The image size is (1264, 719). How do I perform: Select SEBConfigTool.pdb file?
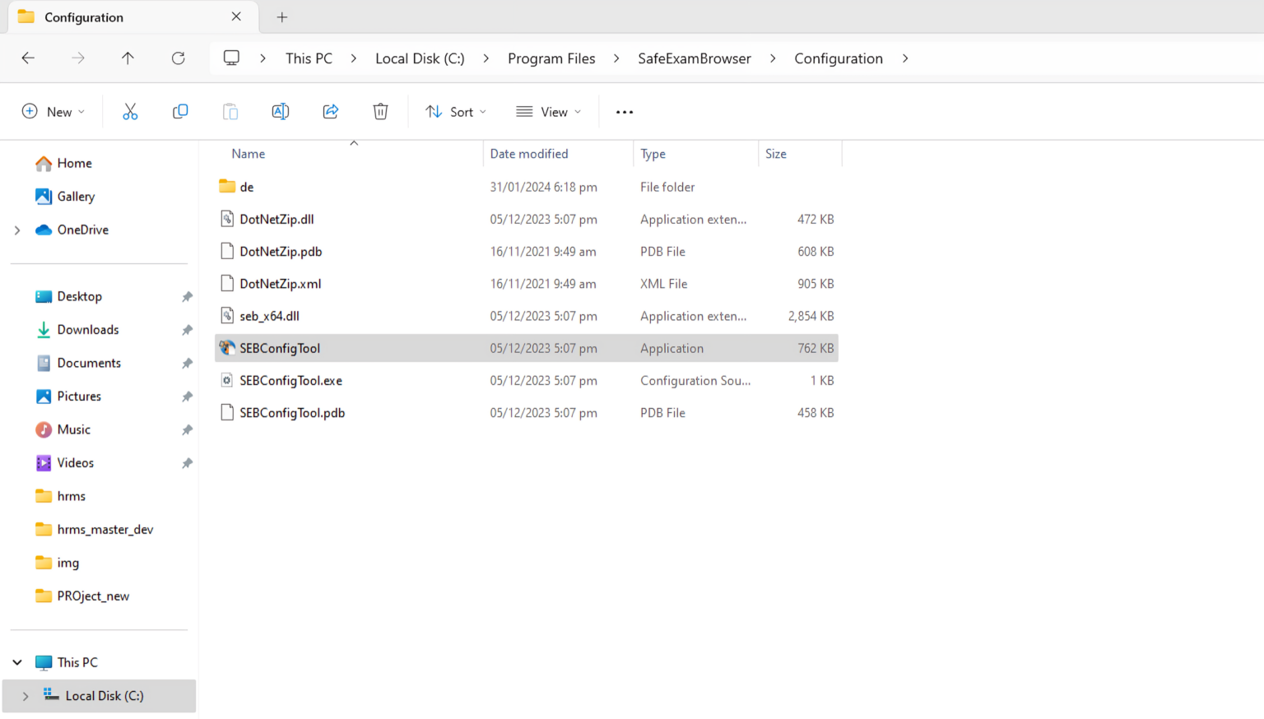(x=527, y=413)
